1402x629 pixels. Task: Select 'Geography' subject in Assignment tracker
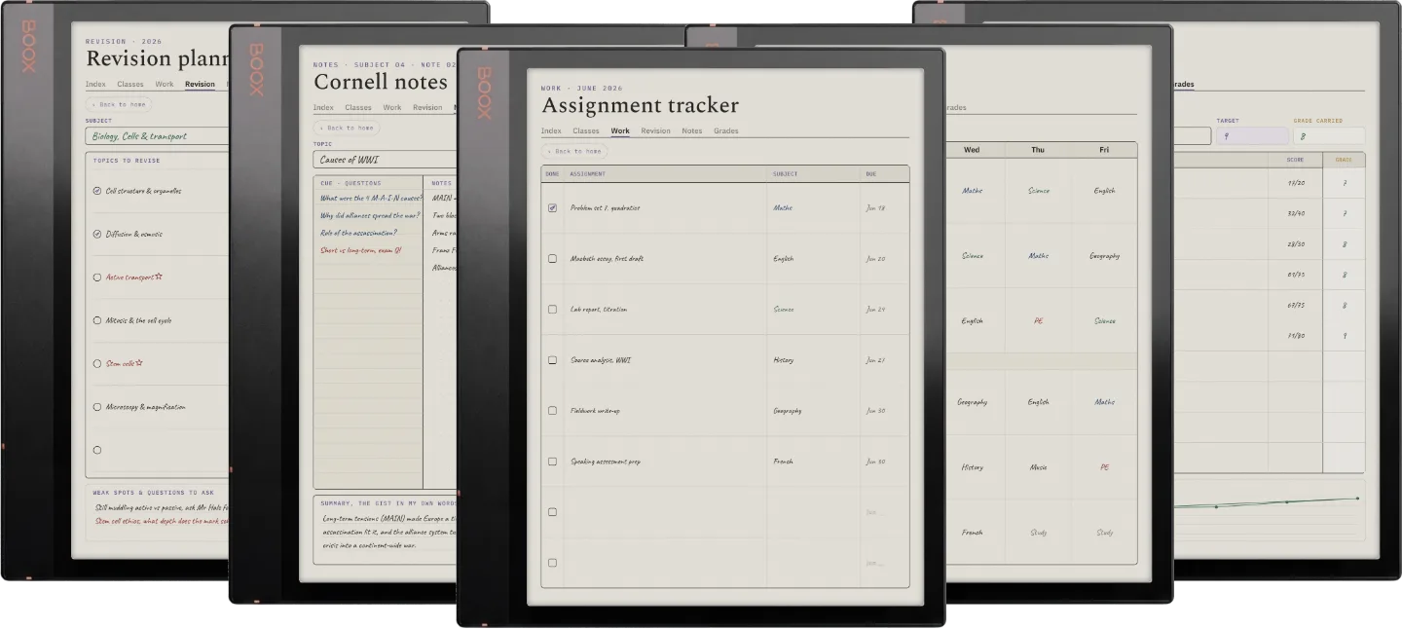[x=788, y=410]
